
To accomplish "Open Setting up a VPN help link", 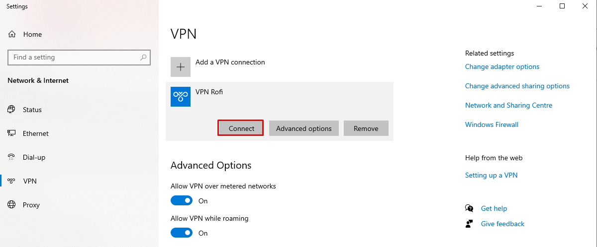I will 491,175.
